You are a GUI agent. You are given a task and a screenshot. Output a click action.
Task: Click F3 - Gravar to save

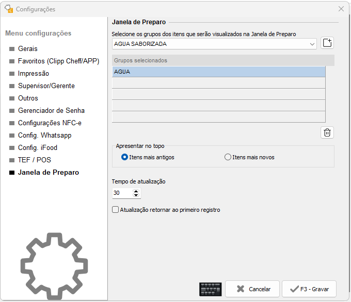pos(310,289)
